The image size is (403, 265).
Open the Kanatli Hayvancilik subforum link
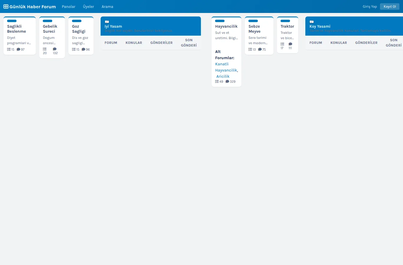(x=226, y=67)
